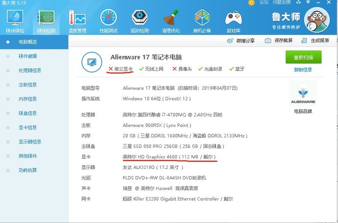Go to 显卡信息 graphics card info
This screenshot has height=223, width=338.
(28, 128)
